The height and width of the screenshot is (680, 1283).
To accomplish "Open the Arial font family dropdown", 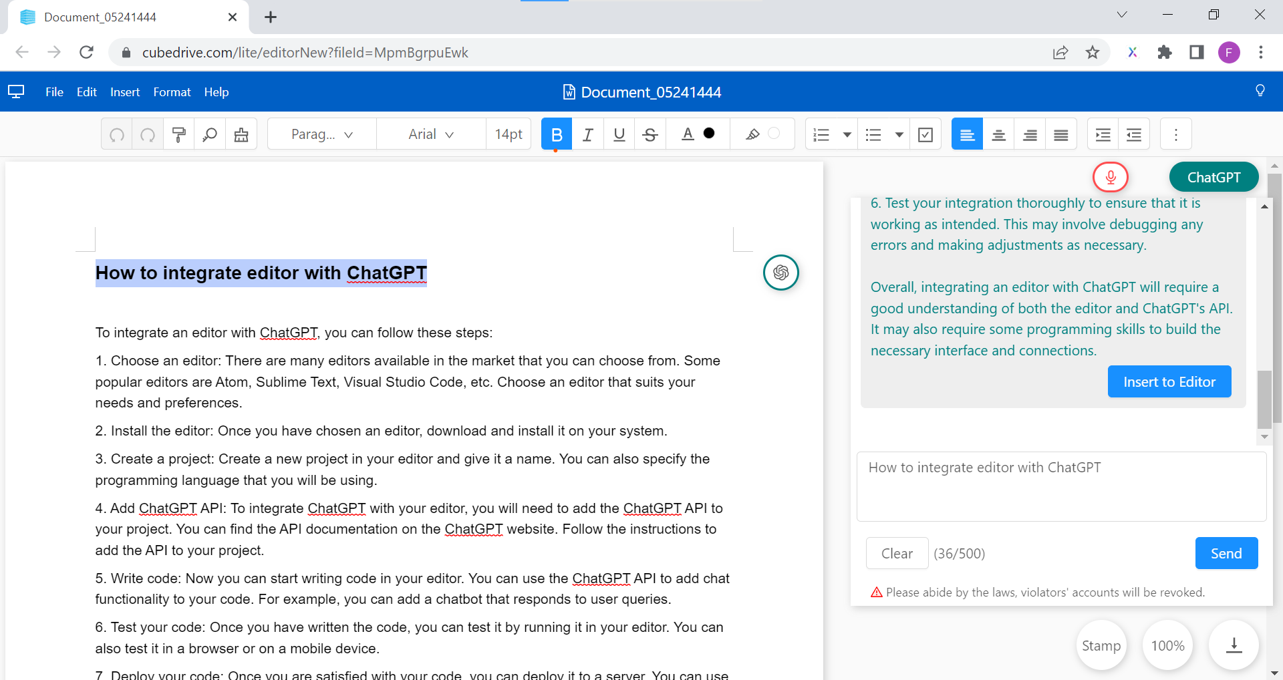I will [x=431, y=135].
